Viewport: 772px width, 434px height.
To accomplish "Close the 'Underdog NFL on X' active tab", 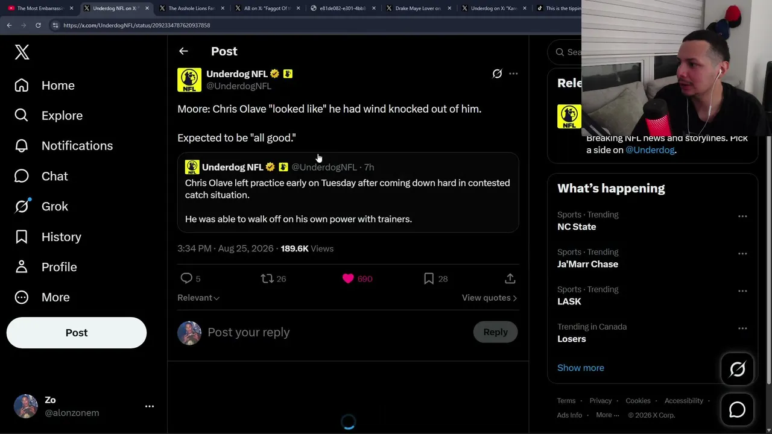I will point(147,8).
